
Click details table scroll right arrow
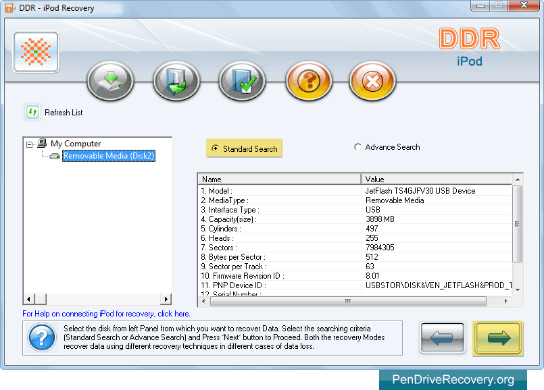pos(506,302)
